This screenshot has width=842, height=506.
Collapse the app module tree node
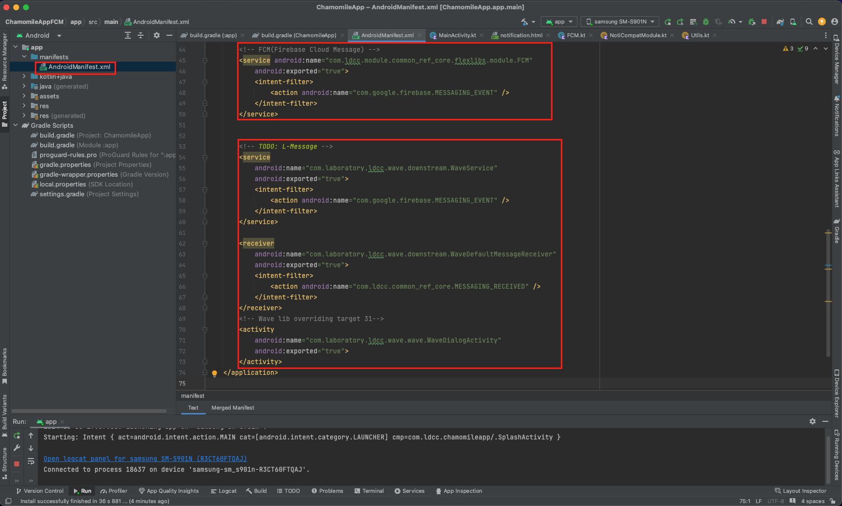tap(16, 47)
